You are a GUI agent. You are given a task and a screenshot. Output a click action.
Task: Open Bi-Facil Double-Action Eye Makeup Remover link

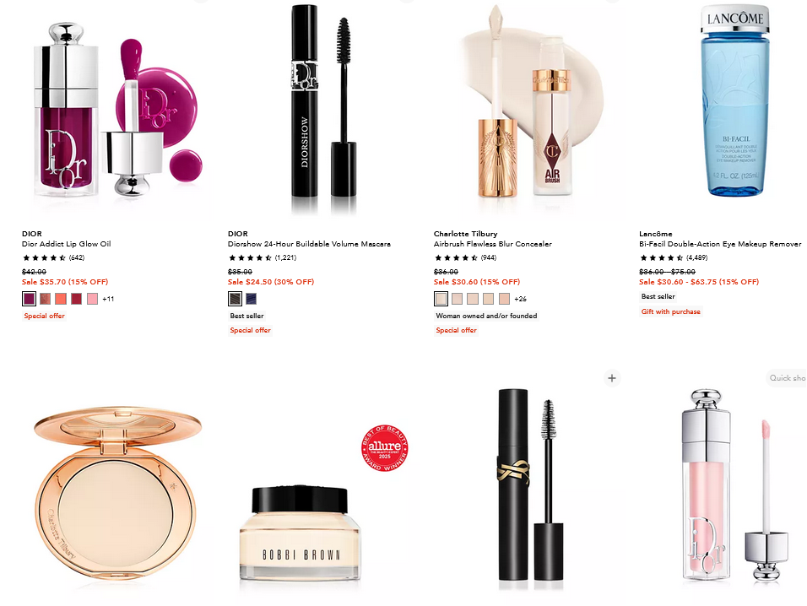720,244
